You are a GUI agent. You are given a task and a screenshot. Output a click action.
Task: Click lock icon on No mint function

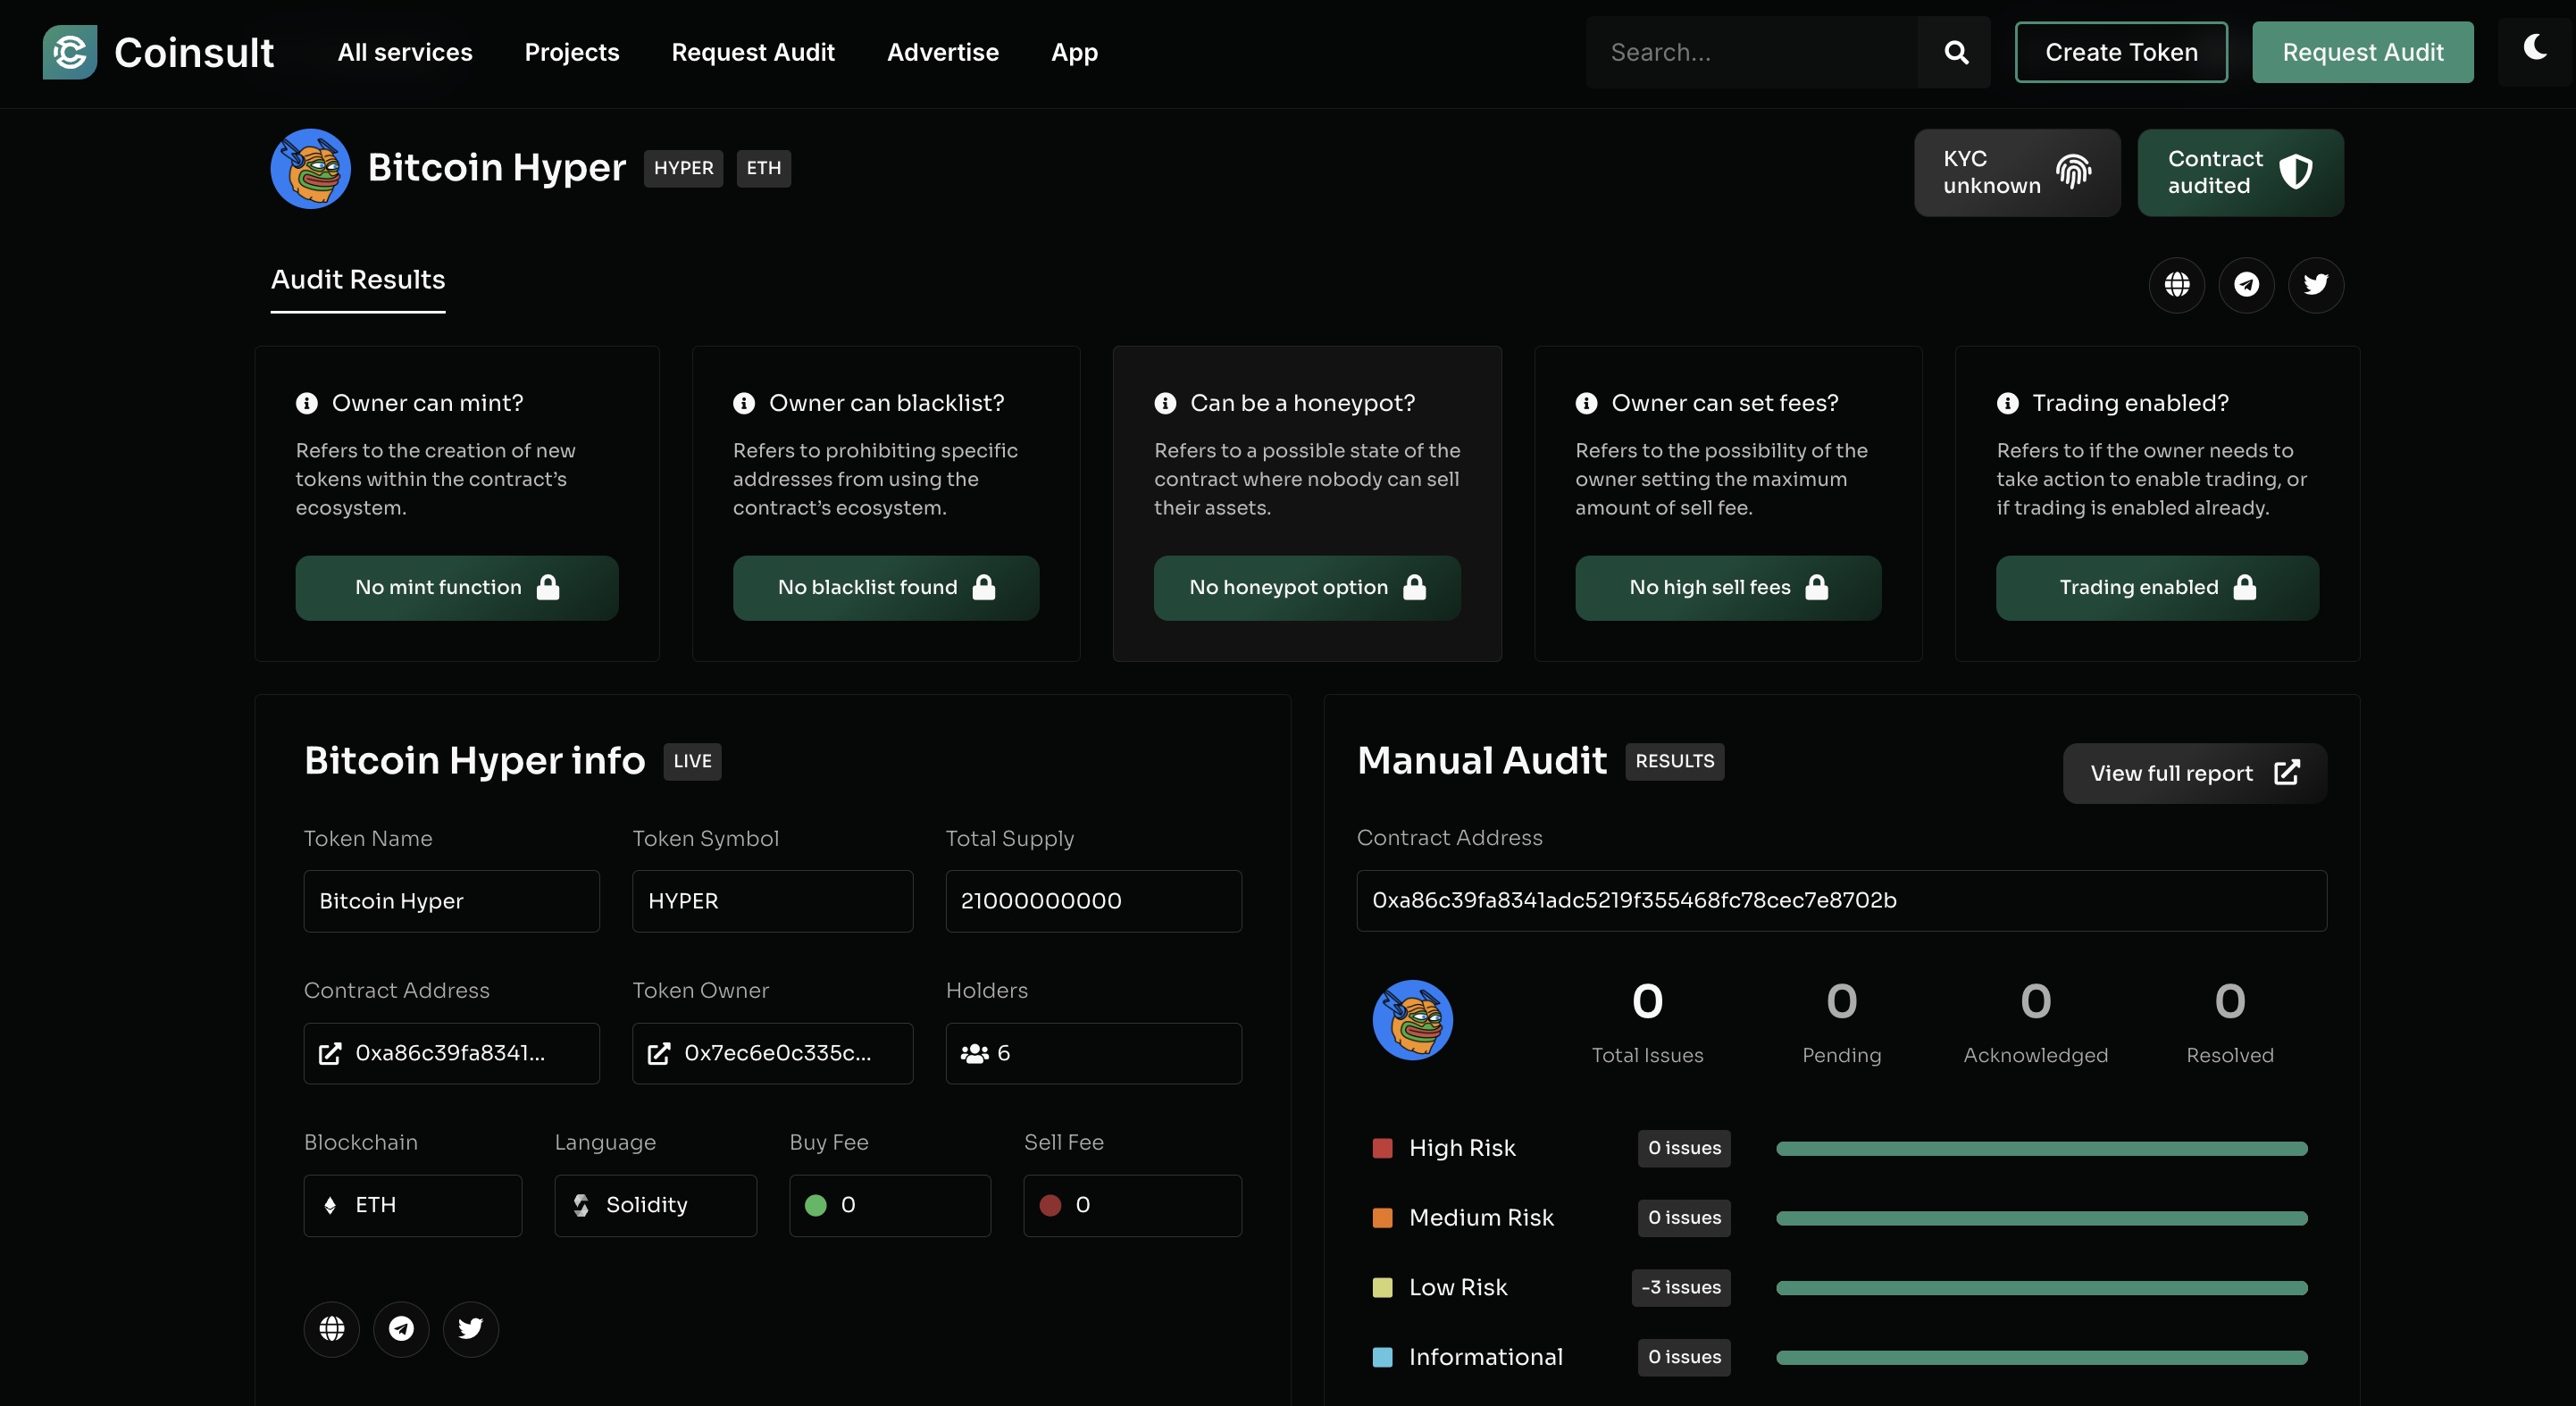point(548,587)
